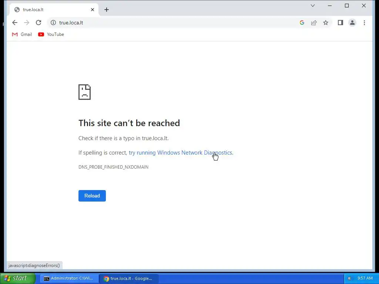Image resolution: width=379 pixels, height=284 pixels.
Task: Go back using the back arrow
Action: coord(15,23)
